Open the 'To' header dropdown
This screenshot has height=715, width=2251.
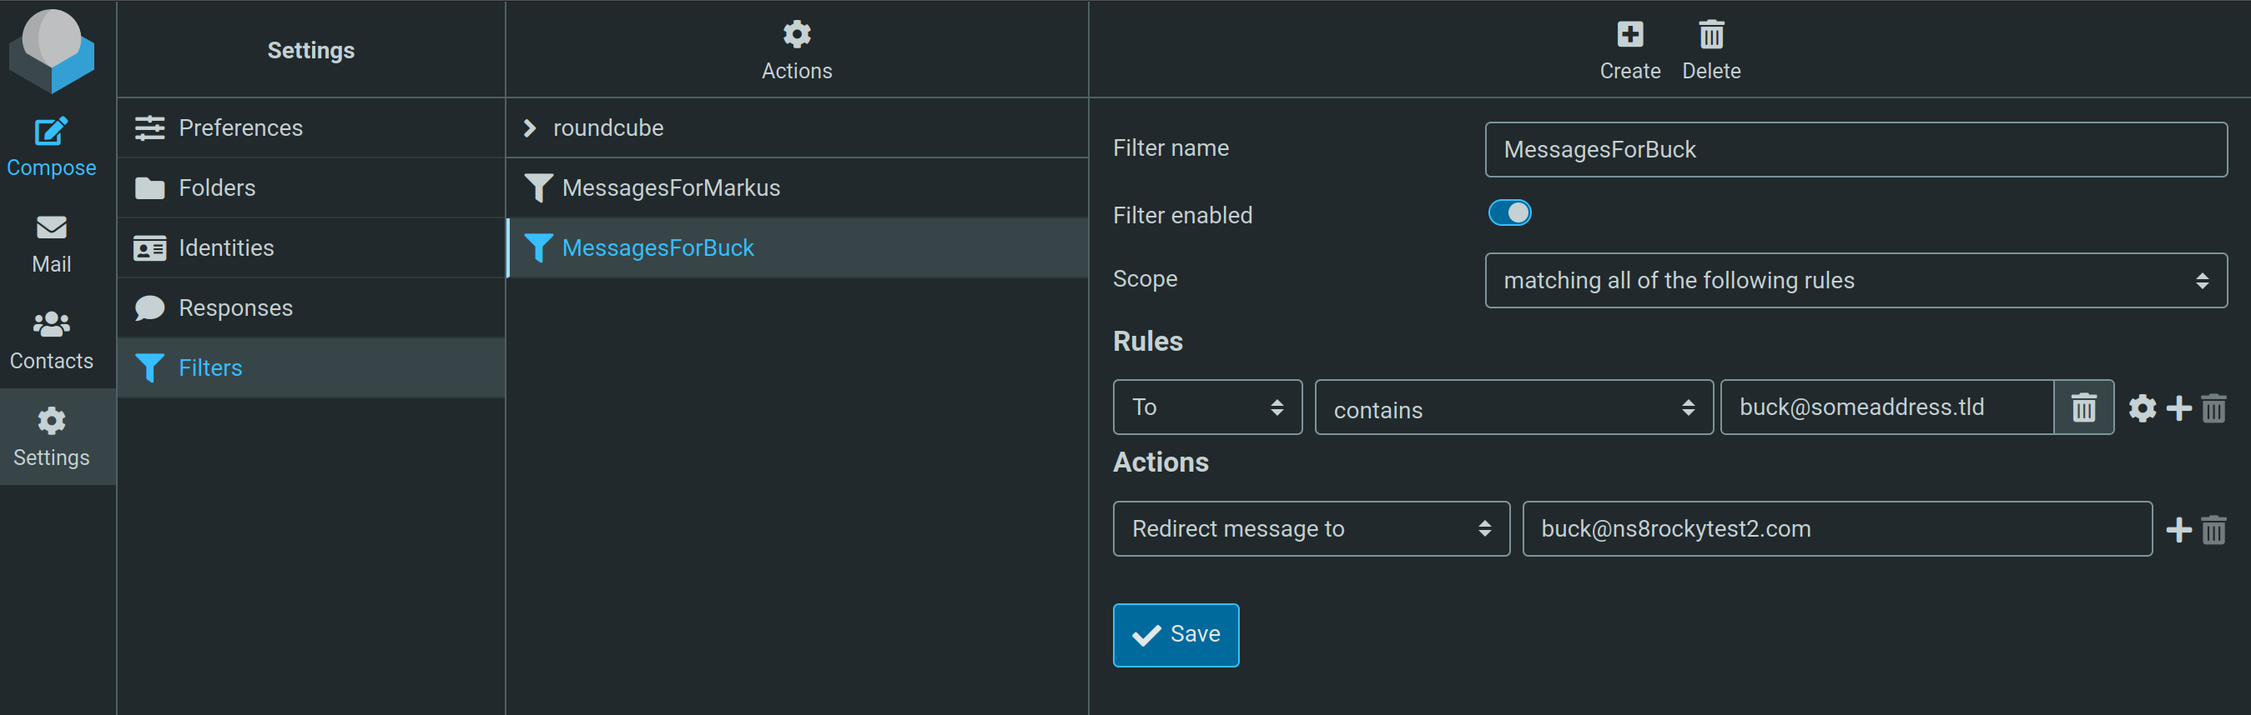(1206, 407)
